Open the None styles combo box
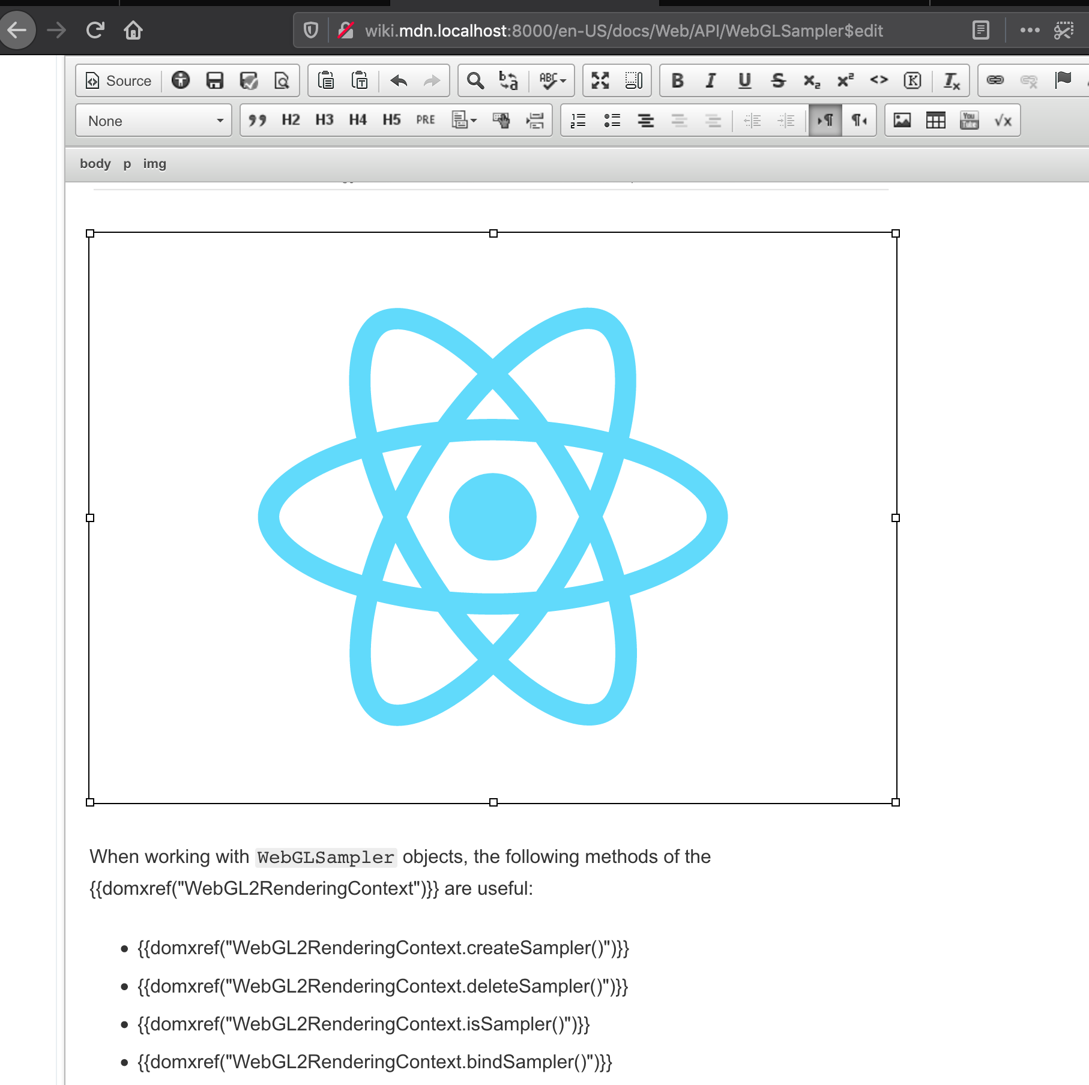The height and width of the screenshot is (1085, 1089). (154, 121)
